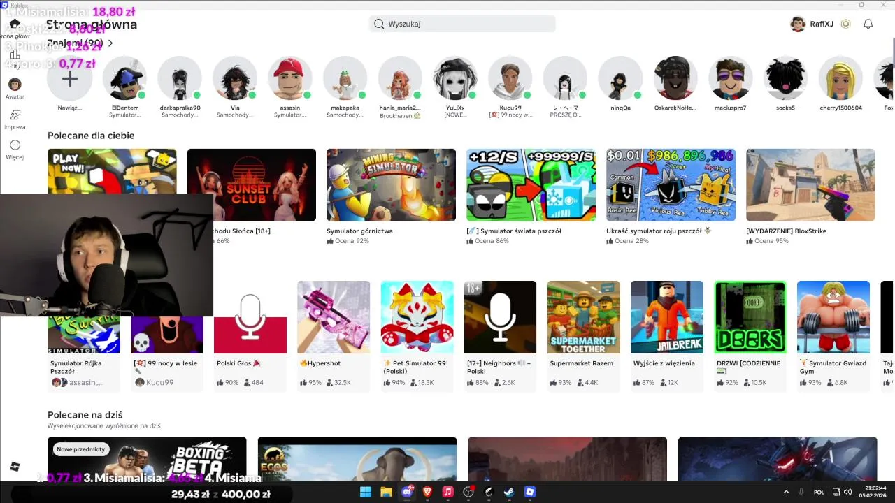Open the Polski Głos microphone thumbnail
The width and height of the screenshot is (895, 503).
point(250,317)
